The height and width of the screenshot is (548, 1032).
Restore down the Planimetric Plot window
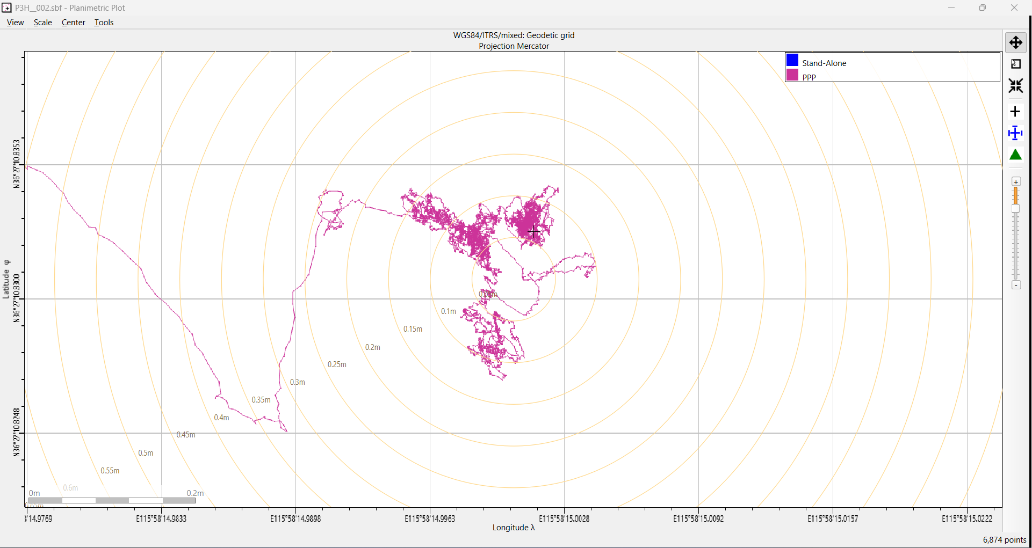pyautogui.click(x=983, y=8)
